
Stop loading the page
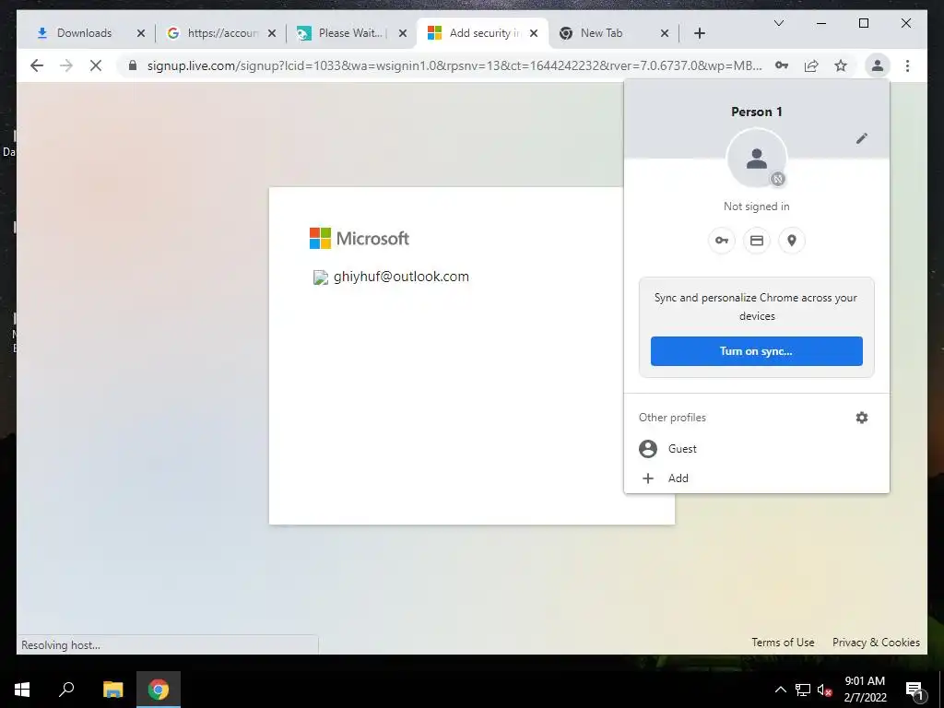pos(96,65)
